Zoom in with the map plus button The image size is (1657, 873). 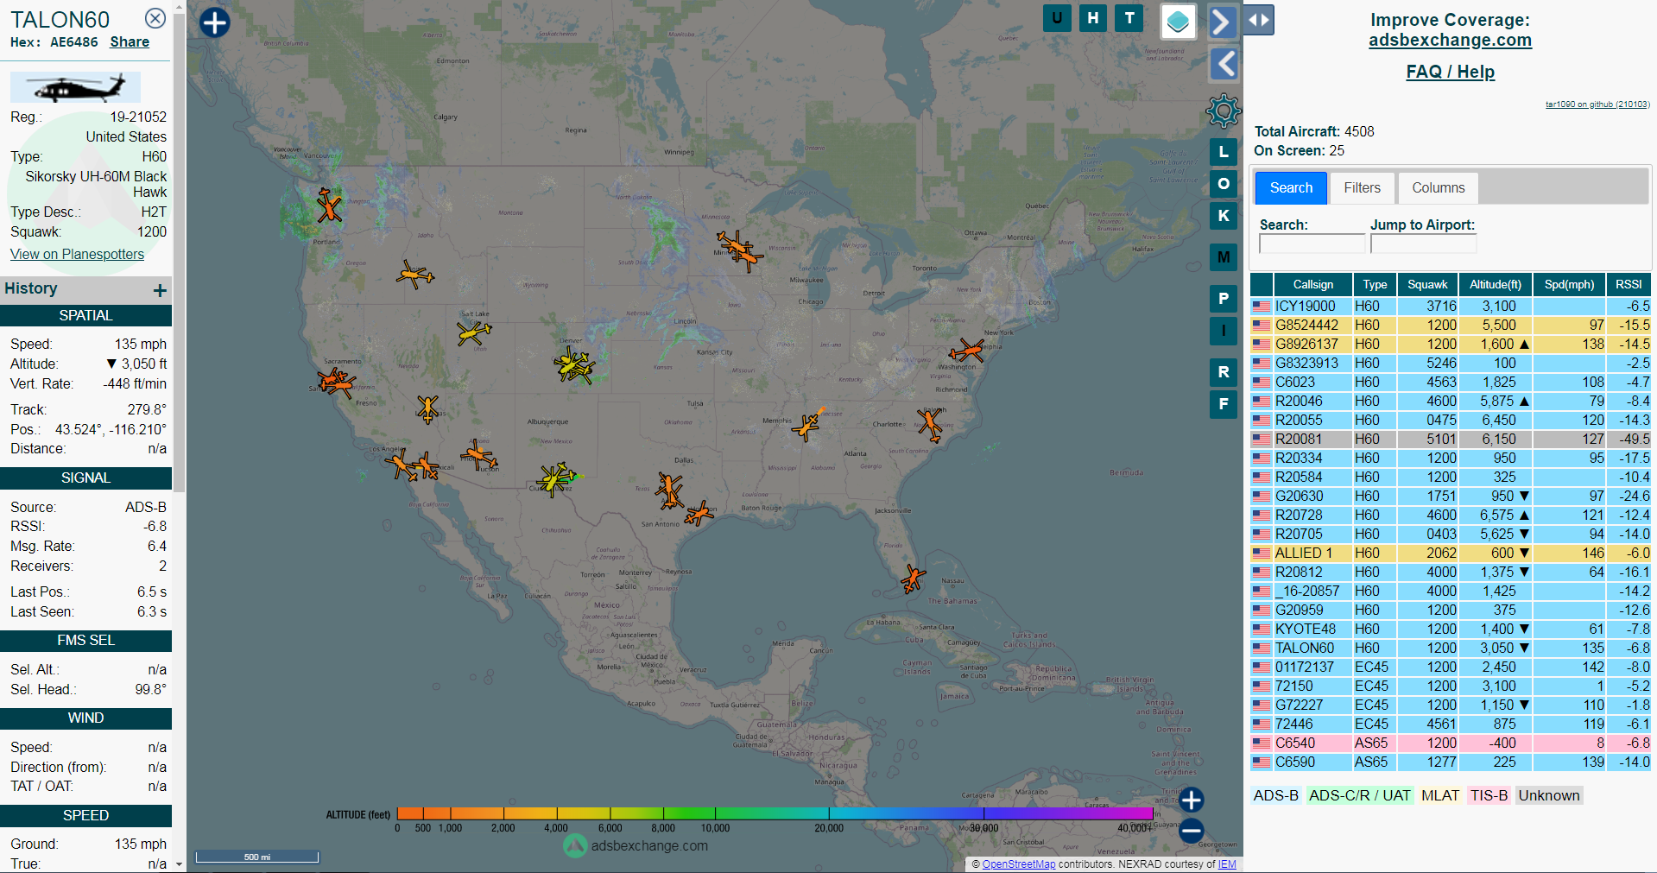pyautogui.click(x=1191, y=800)
